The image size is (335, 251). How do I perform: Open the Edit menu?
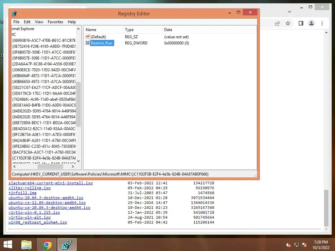click(27, 22)
